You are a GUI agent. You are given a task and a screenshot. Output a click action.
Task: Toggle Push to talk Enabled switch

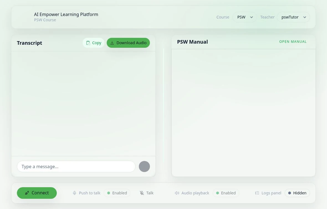(x=117, y=193)
